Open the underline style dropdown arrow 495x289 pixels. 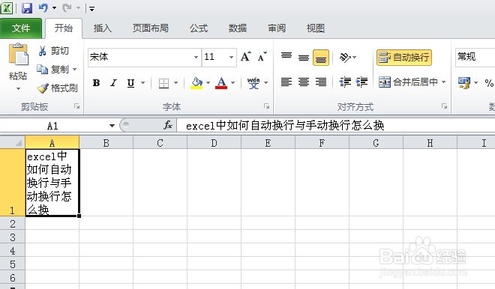tap(142, 83)
